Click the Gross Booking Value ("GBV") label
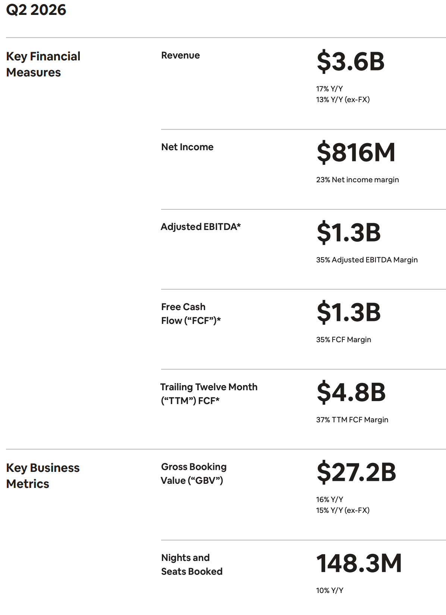Screen dimensions: 446x615 point(194,474)
